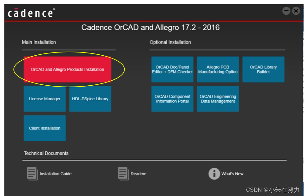Open OrCAD Library Builder installer
Viewport: 304px width, 196px height.
pyautogui.click(x=263, y=69)
